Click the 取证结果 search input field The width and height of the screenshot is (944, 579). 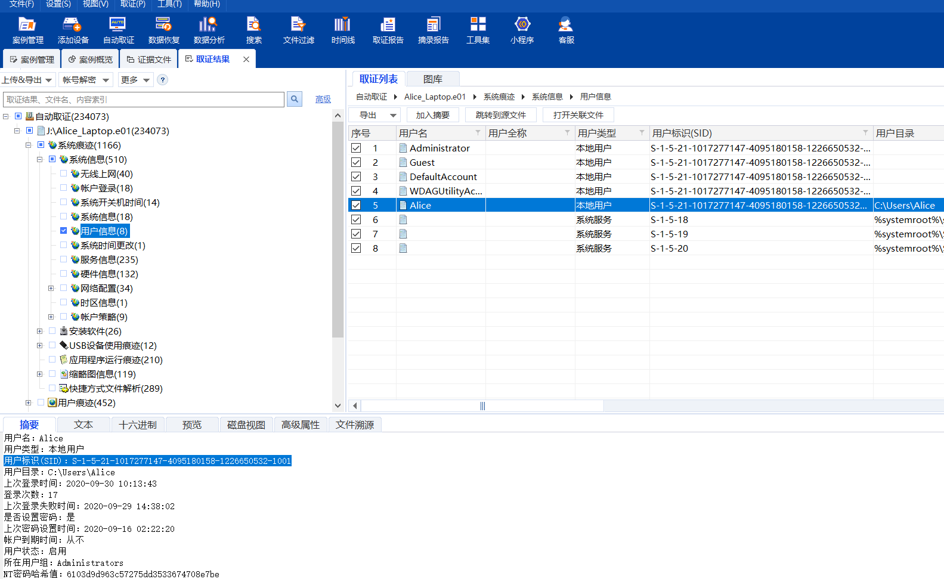click(x=144, y=99)
